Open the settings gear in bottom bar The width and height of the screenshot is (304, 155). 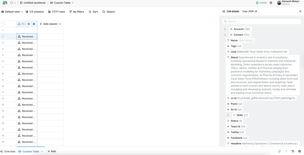(300, 151)
